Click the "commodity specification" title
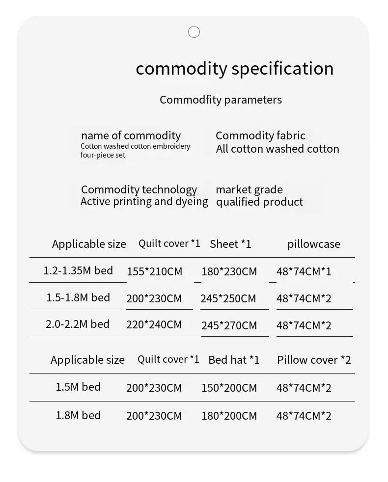 [234, 68]
